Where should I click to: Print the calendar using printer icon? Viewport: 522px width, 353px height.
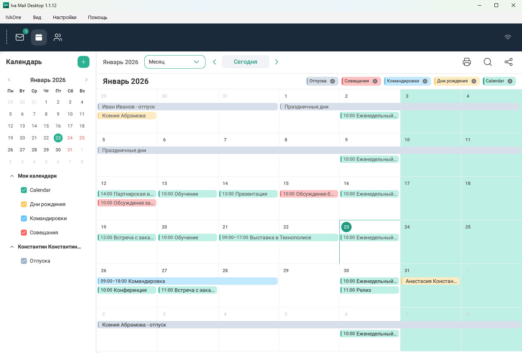coord(467,62)
